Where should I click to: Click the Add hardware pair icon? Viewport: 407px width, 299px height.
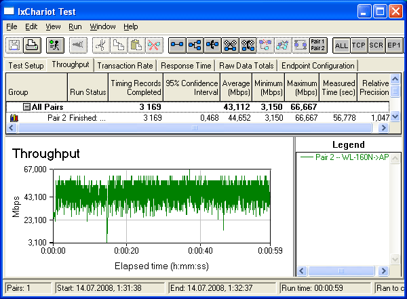coord(230,45)
